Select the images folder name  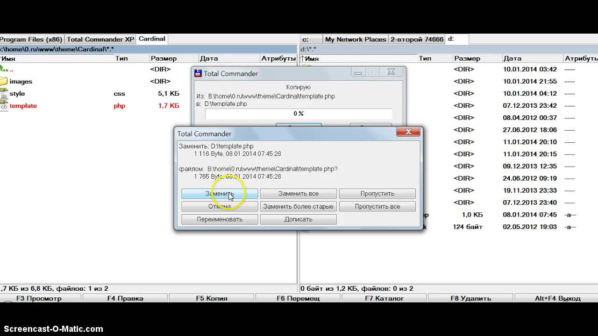coord(21,81)
